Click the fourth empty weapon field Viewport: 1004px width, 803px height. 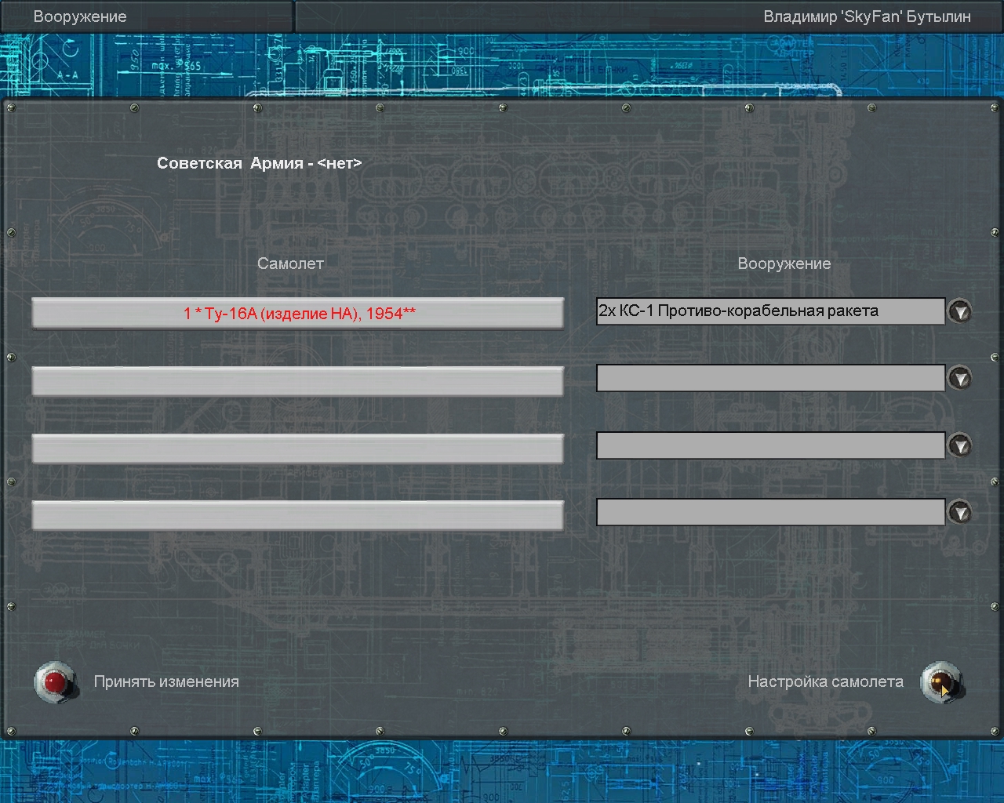coord(770,512)
